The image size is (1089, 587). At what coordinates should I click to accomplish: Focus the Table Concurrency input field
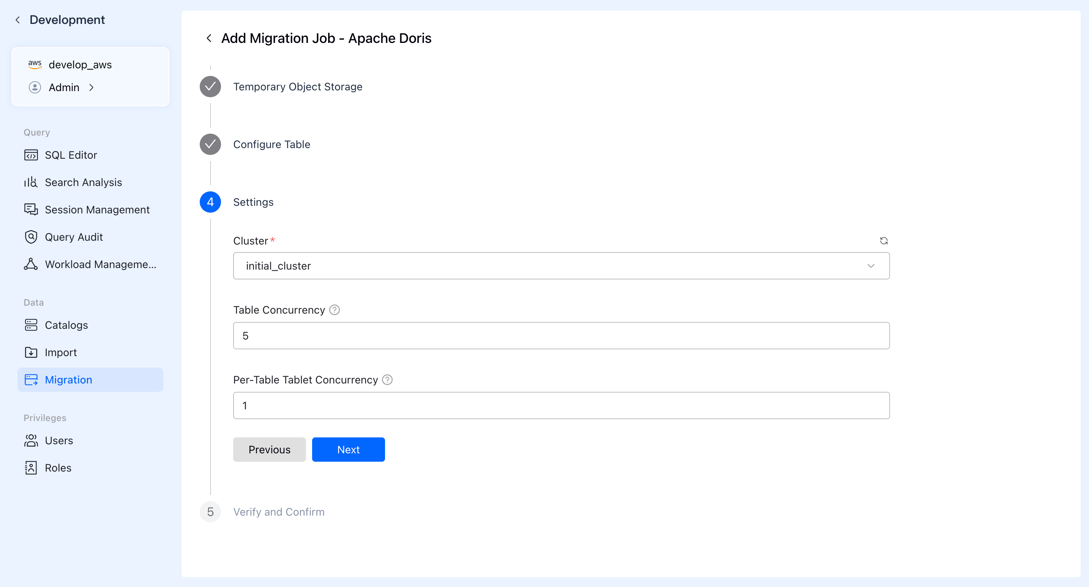tap(561, 336)
